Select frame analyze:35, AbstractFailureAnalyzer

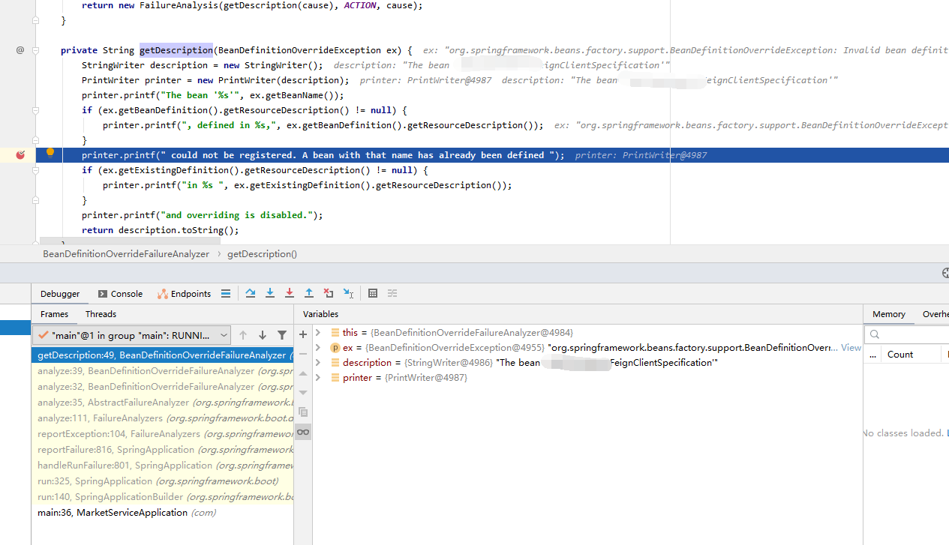tap(162, 403)
